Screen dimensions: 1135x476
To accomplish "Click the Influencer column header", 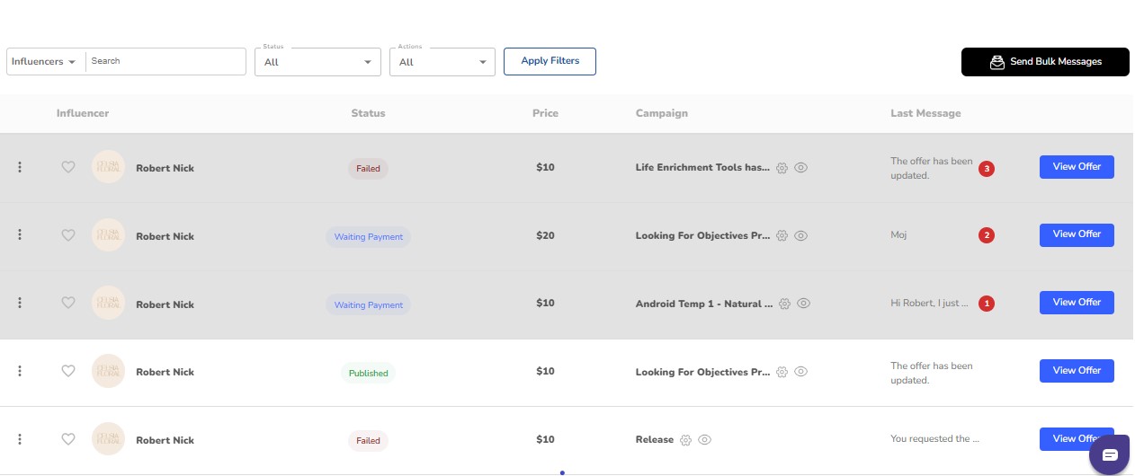I will coord(83,113).
